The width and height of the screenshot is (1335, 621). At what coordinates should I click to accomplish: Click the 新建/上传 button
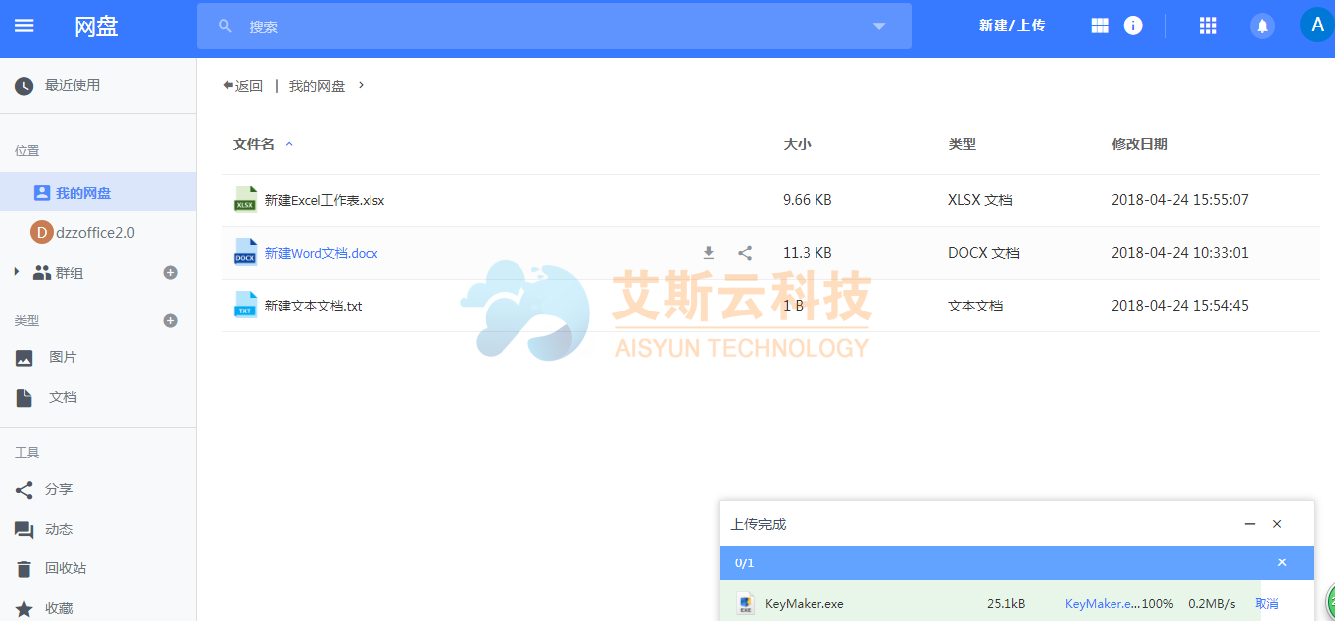pos(1011,26)
